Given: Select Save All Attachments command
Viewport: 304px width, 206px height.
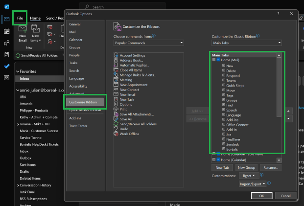Looking at the screenshot, I should tap(137, 114).
